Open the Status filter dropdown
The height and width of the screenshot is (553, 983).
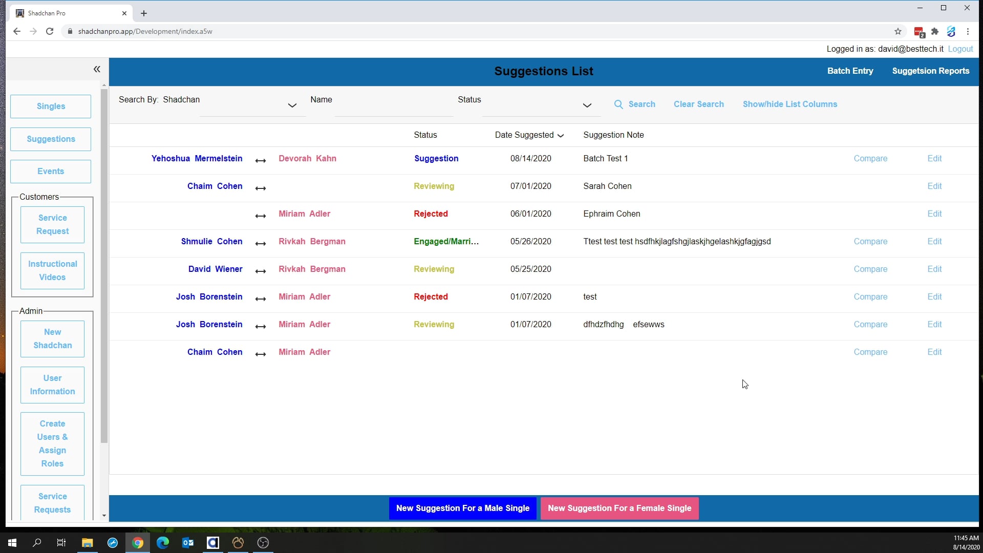point(587,105)
